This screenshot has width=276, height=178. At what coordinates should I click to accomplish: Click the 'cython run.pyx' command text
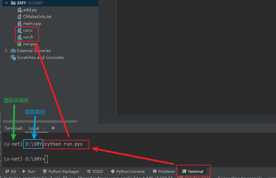(x=64, y=144)
